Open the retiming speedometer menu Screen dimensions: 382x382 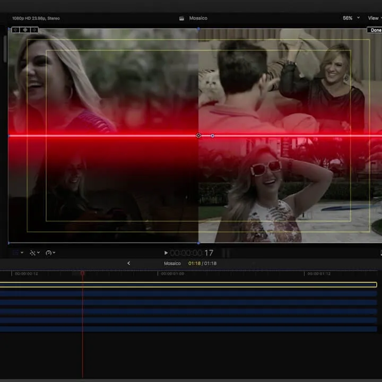pyautogui.click(x=50, y=253)
